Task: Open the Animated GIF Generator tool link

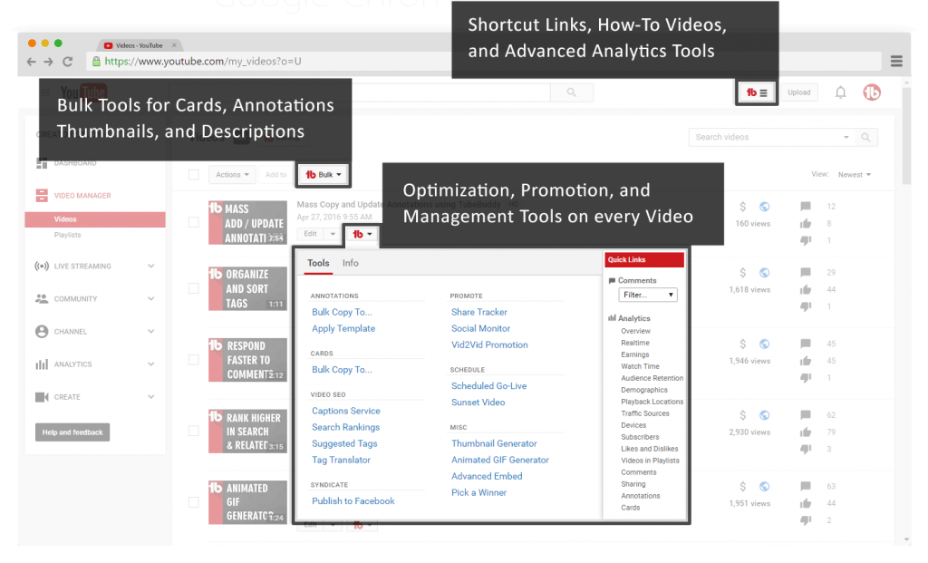Action: (x=499, y=460)
